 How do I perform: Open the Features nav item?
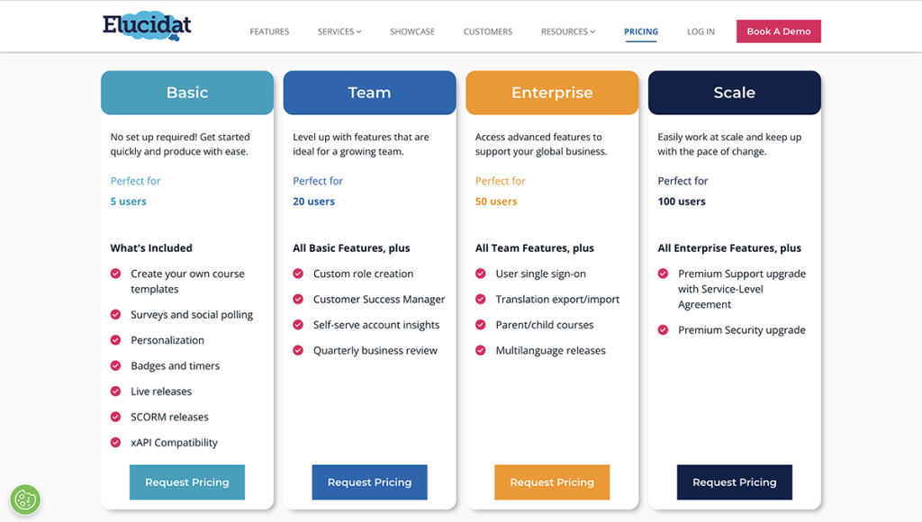click(269, 31)
